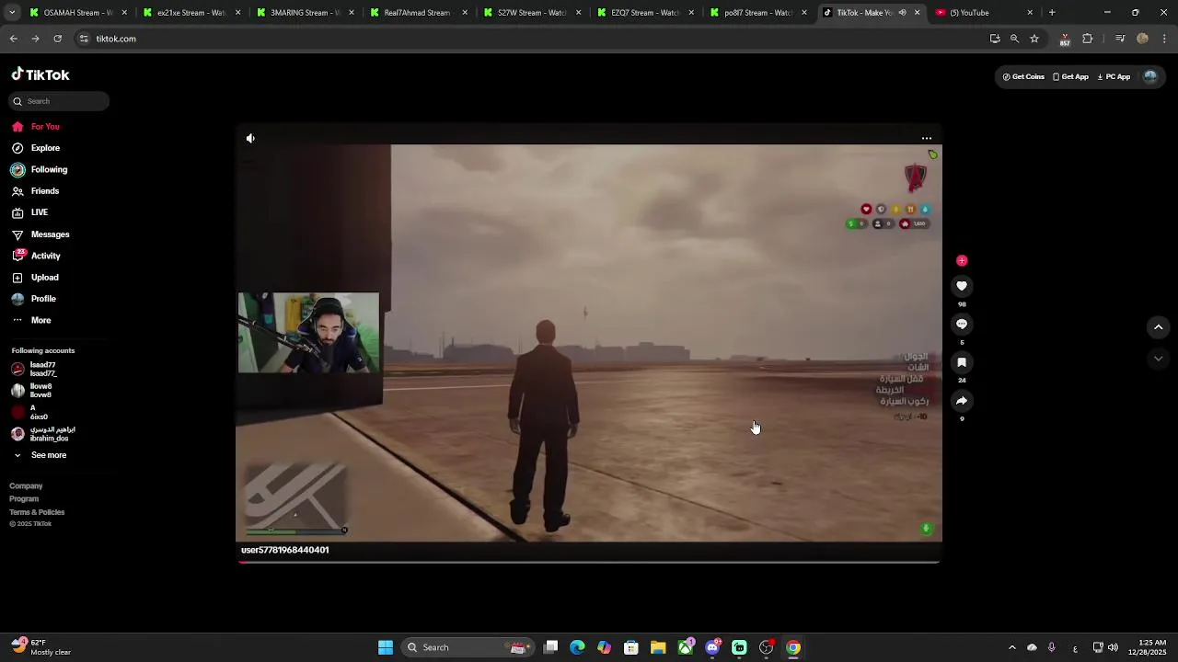The height and width of the screenshot is (662, 1178).
Task: Open the Windows Start menu
Action: (x=386, y=647)
